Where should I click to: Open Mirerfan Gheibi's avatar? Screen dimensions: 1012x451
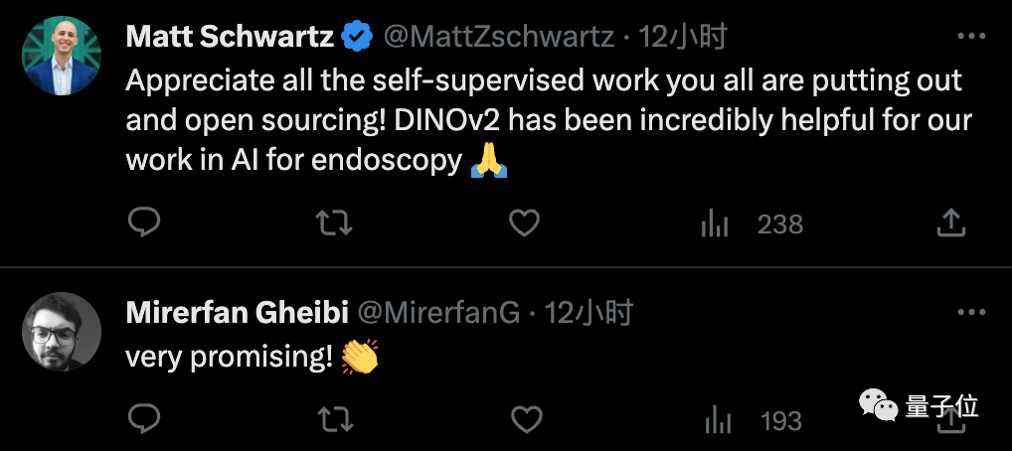click(62, 332)
